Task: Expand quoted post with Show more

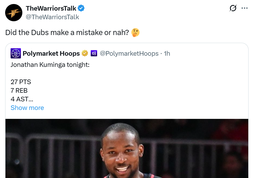Action: (x=27, y=108)
